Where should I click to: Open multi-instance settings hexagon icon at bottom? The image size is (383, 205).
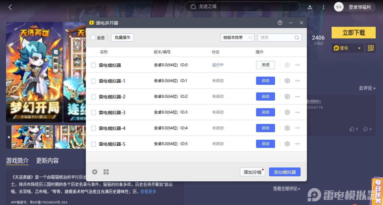click(x=95, y=172)
